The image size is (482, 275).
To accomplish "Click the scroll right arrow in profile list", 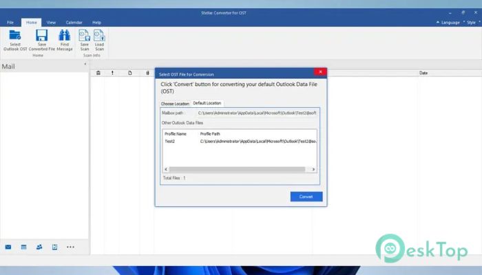I will point(313,169).
